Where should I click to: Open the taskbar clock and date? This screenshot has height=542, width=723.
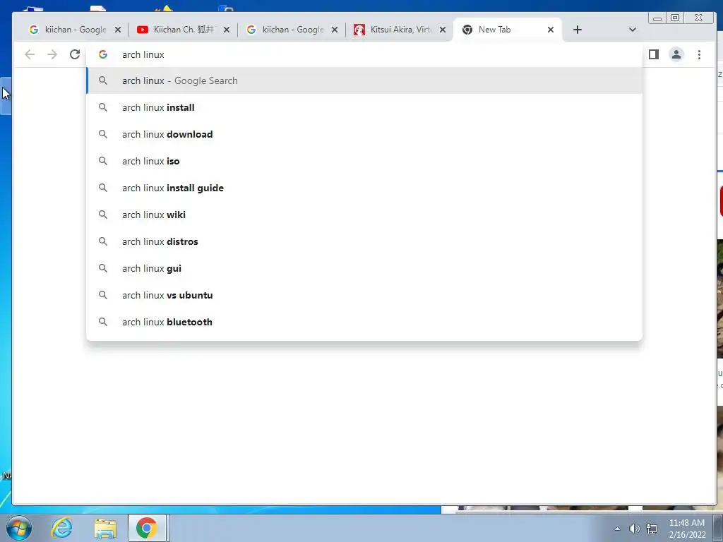tap(687, 529)
